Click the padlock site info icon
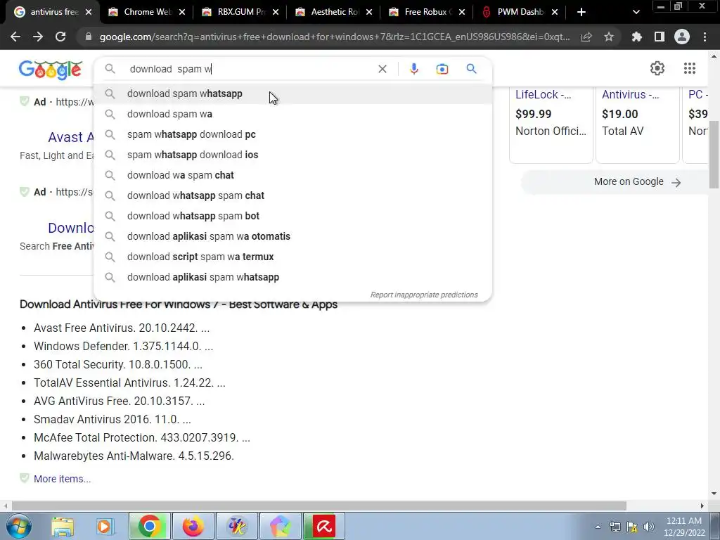The width and height of the screenshot is (720, 540). pos(89,37)
